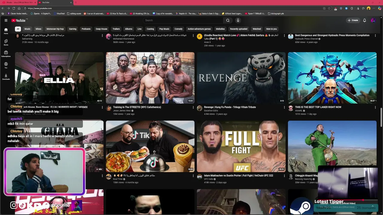Image resolution: width=383 pixels, height=215 pixels.
Task: Open the account avatar menu
Action: pyautogui.click(x=373, y=20)
